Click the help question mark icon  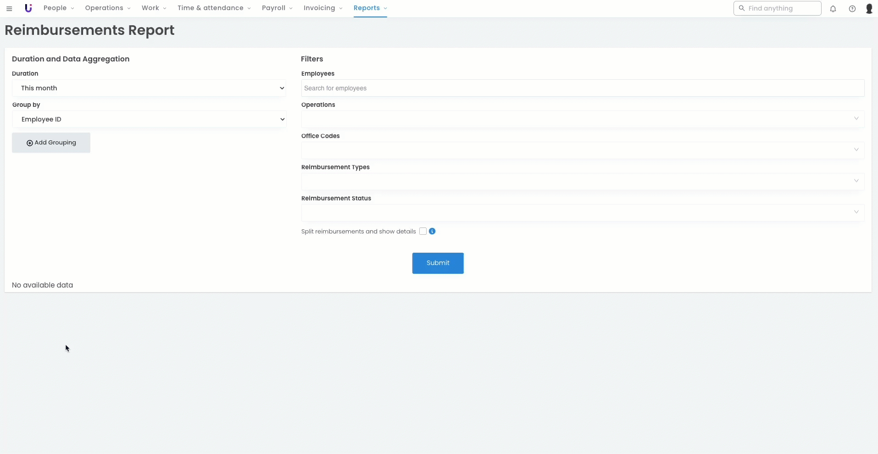point(852,9)
